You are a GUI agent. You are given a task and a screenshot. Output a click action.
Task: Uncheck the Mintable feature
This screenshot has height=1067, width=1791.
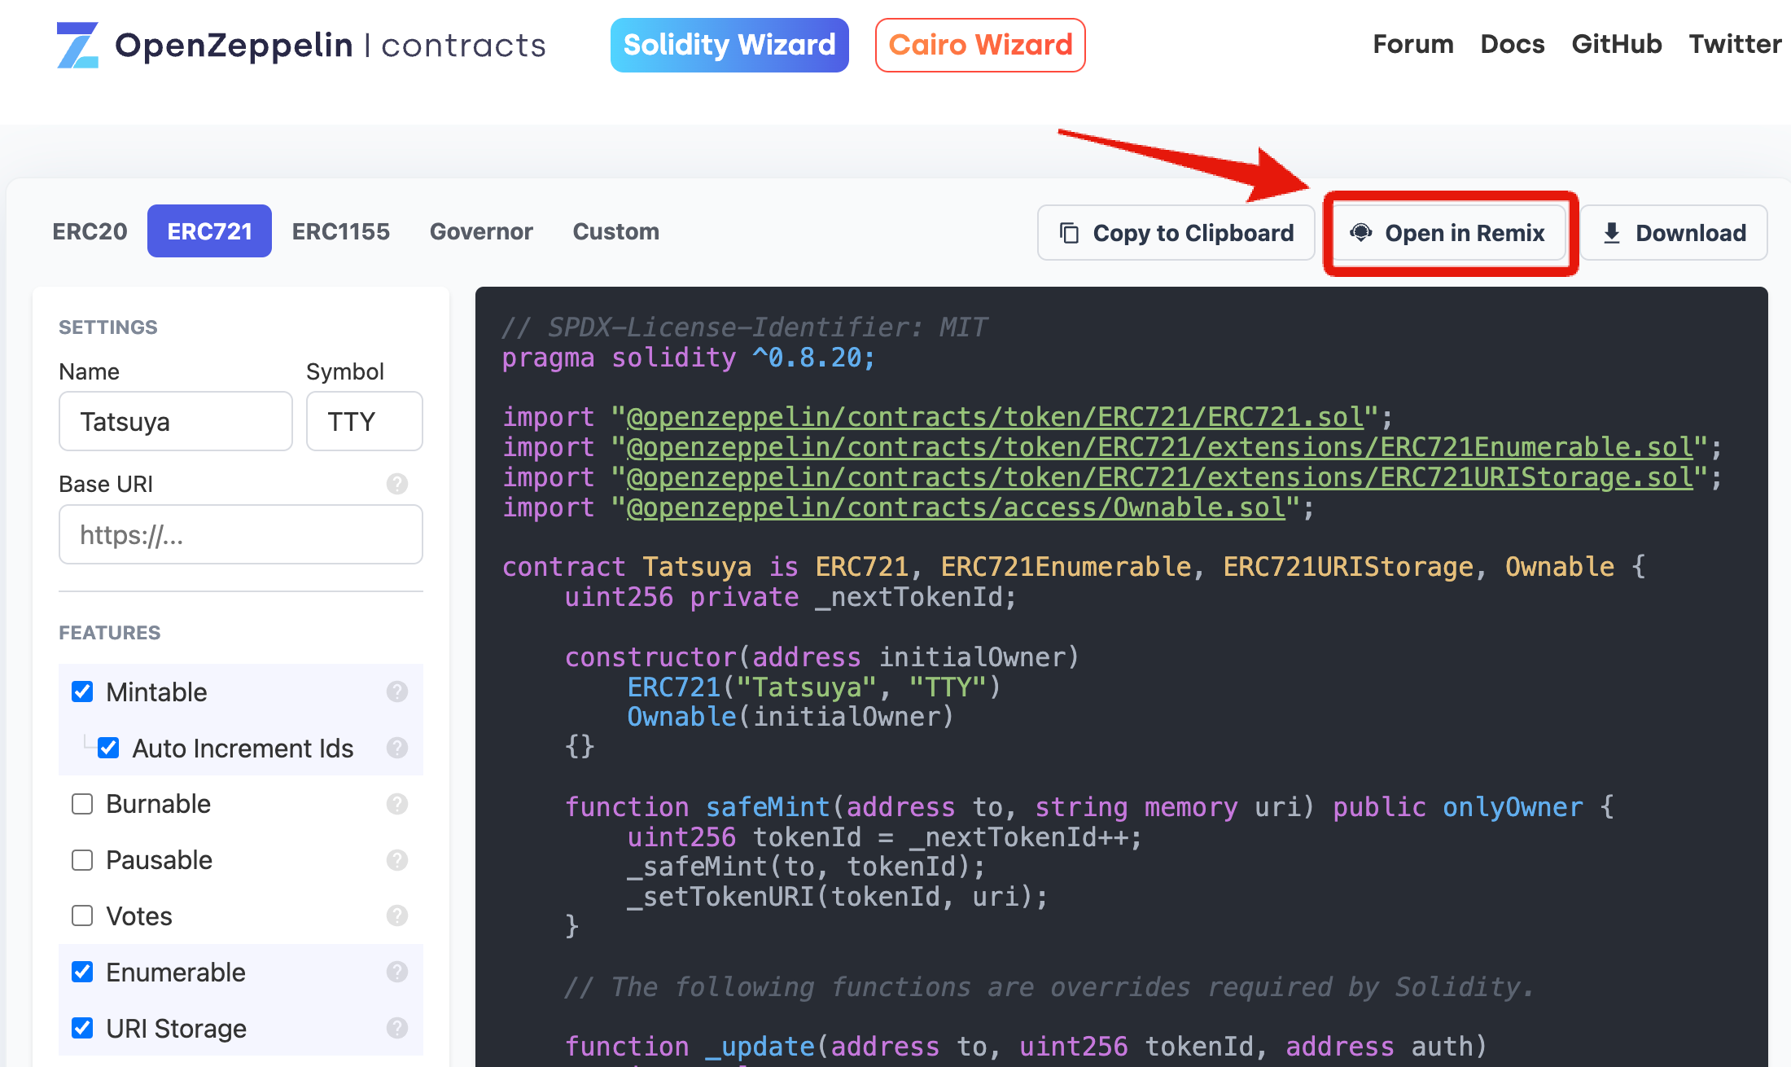82,692
